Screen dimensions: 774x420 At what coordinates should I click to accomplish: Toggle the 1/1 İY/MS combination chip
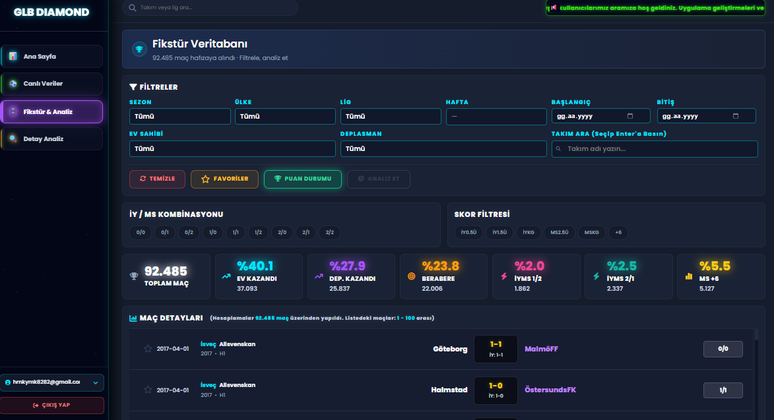point(236,232)
